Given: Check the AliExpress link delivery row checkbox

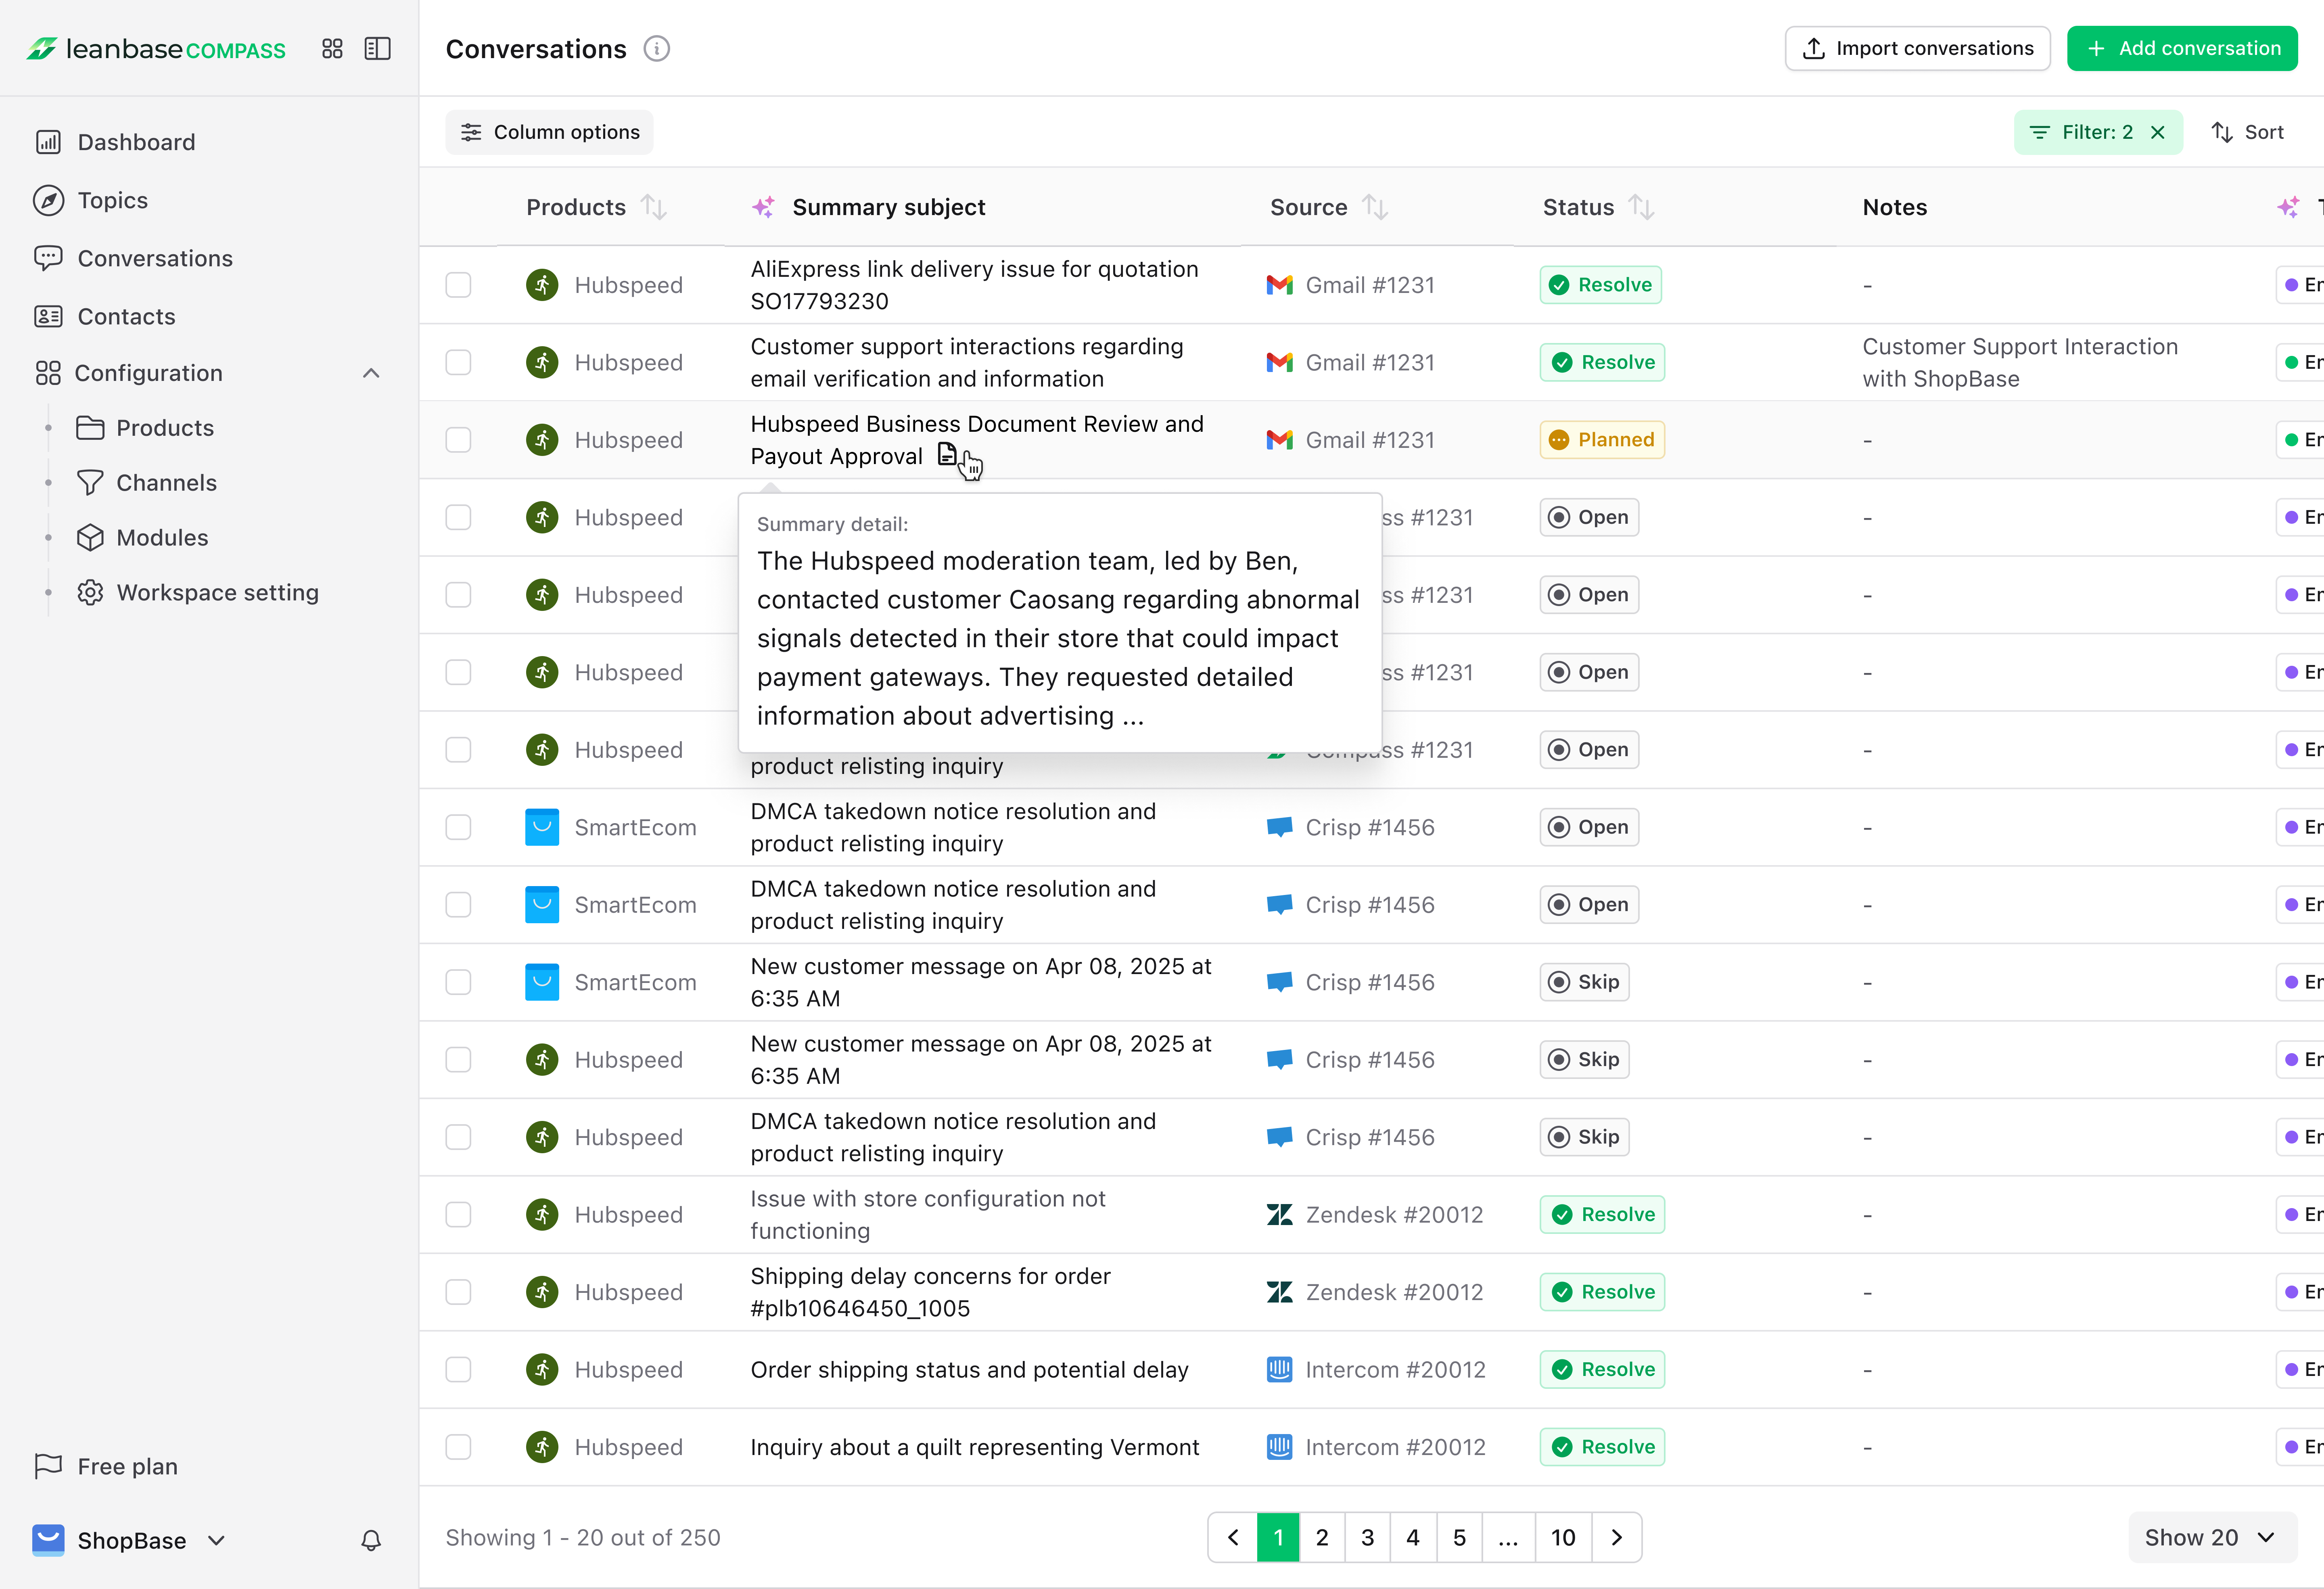Looking at the screenshot, I should (458, 285).
